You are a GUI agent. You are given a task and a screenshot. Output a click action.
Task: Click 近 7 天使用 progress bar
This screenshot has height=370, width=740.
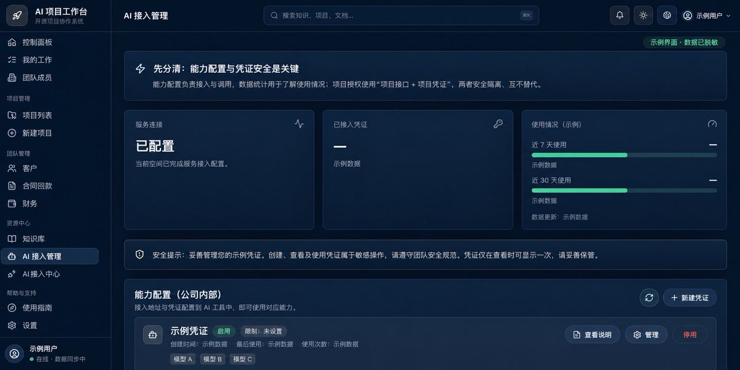624,155
